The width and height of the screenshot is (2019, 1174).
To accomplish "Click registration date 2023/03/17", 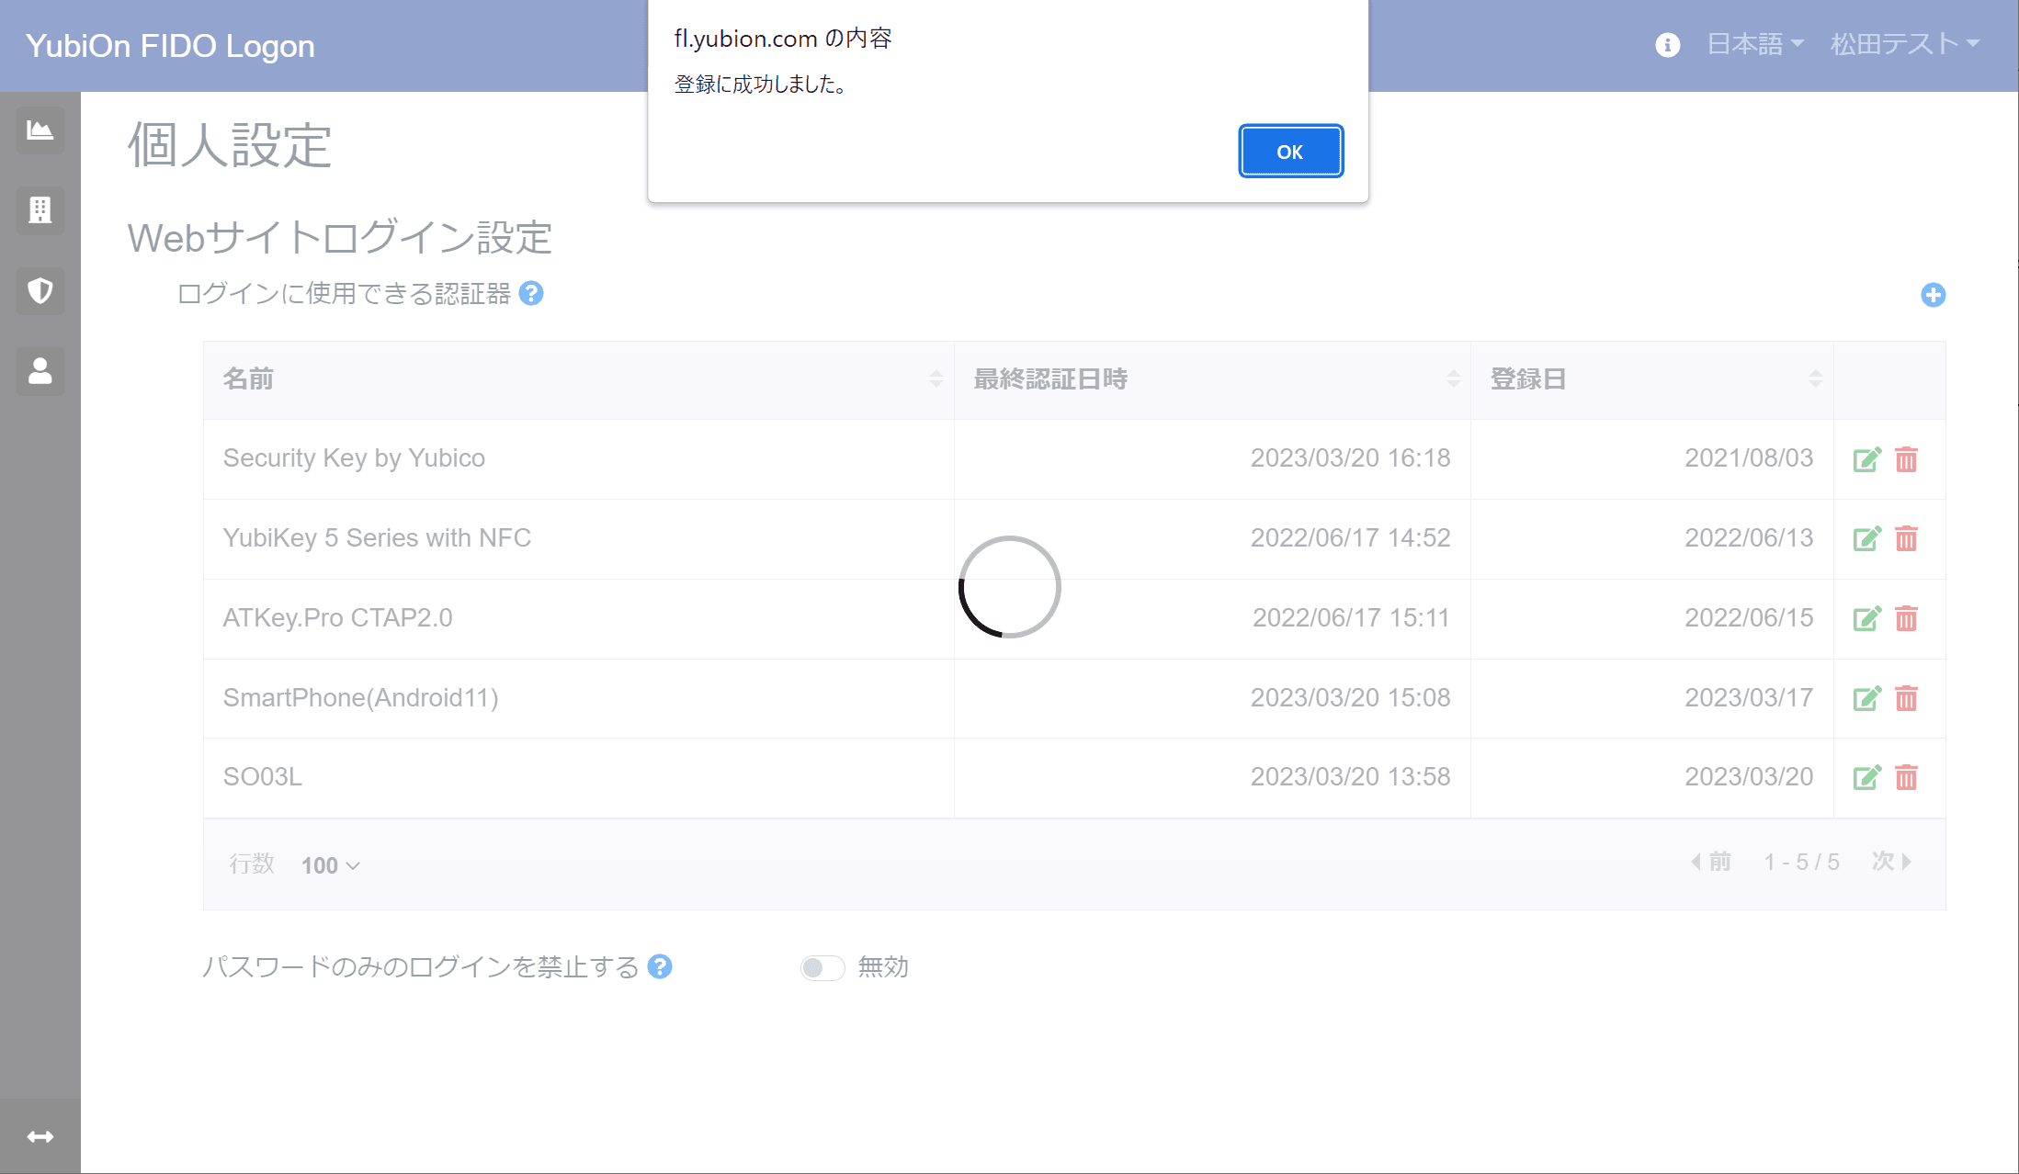I will (1749, 698).
